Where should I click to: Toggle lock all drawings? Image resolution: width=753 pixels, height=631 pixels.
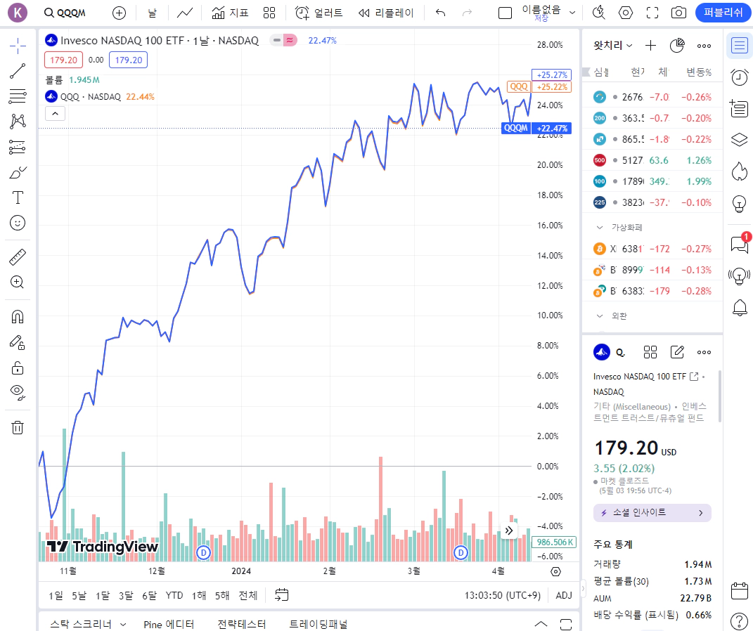tap(18, 367)
